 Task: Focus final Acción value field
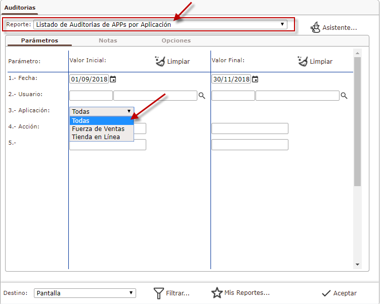pos(250,128)
